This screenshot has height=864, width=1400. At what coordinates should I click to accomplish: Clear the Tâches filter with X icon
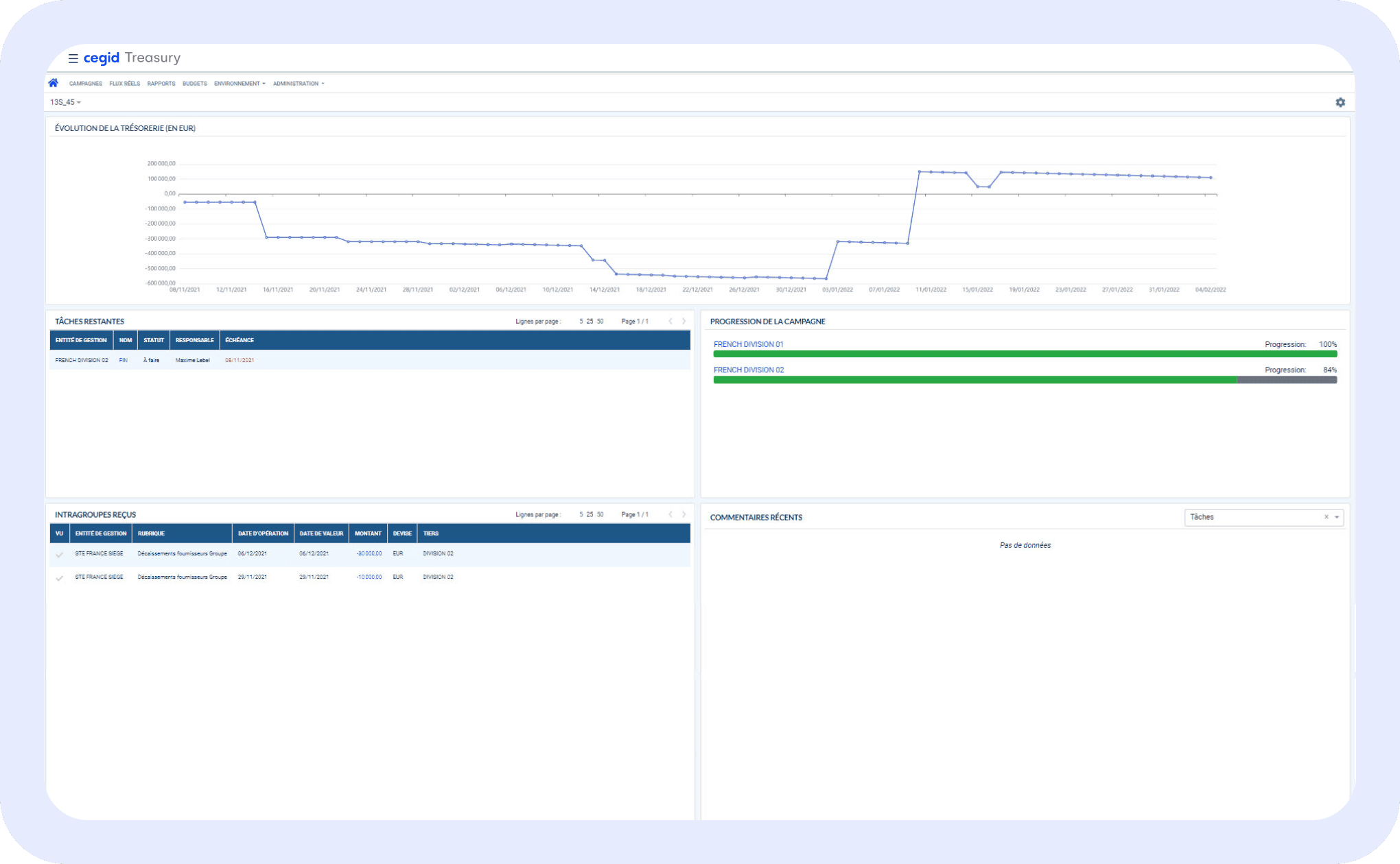[x=1326, y=517]
